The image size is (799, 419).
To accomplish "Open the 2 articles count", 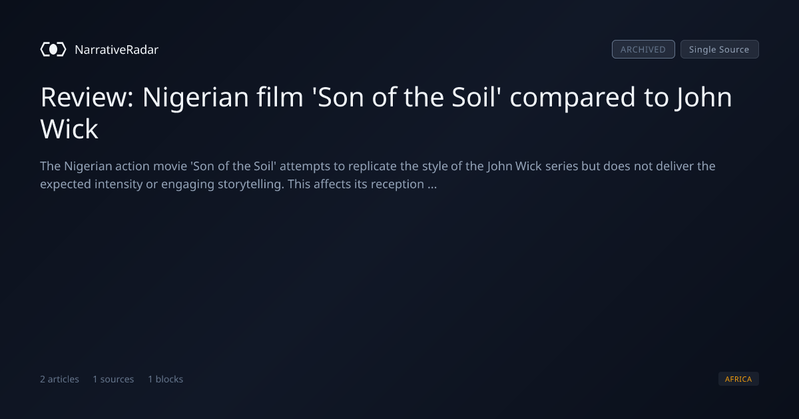I will point(59,379).
